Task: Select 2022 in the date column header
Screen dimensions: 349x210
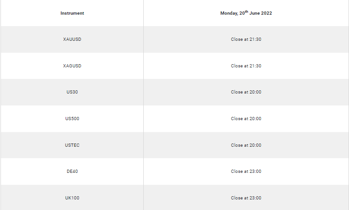Action: pos(266,13)
